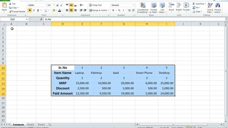Toggle middle align

pos(71,5)
